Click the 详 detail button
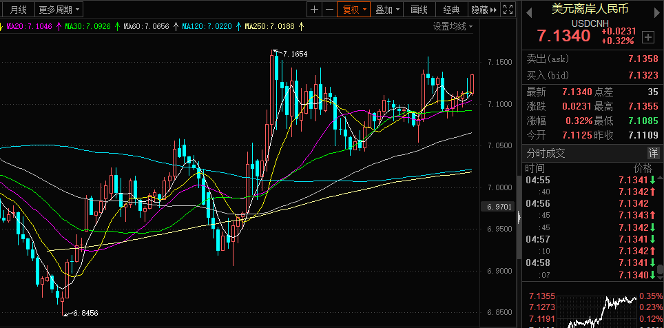The height and width of the screenshot is (328, 664). [652, 153]
